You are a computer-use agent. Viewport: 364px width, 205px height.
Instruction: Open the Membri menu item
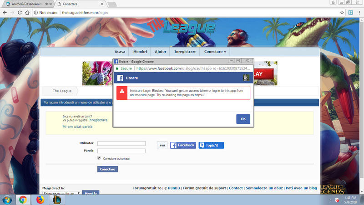tap(140, 52)
